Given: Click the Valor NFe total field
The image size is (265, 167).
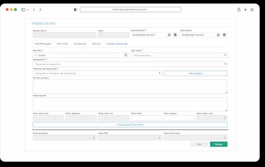Looking at the screenshot, I should pyautogui.click(x=130, y=138).
